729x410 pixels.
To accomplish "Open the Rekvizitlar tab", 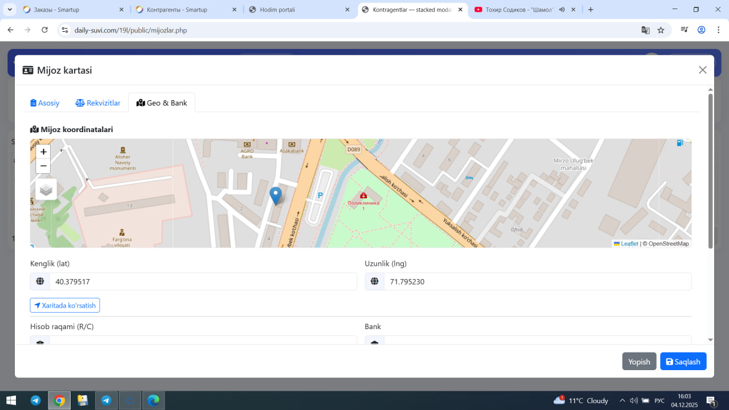I will coord(98,103).
